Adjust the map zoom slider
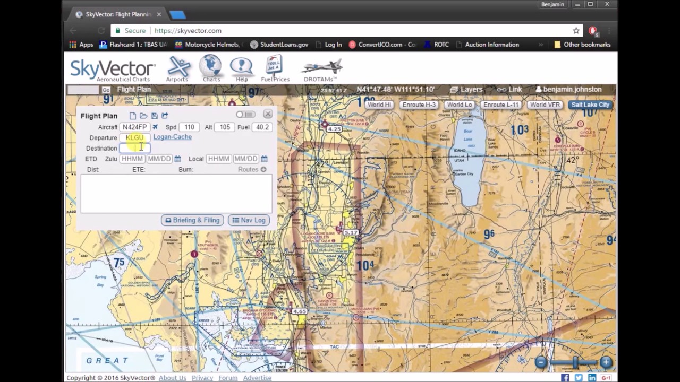The height and width of the screenshot is (382, 680). 576,362
